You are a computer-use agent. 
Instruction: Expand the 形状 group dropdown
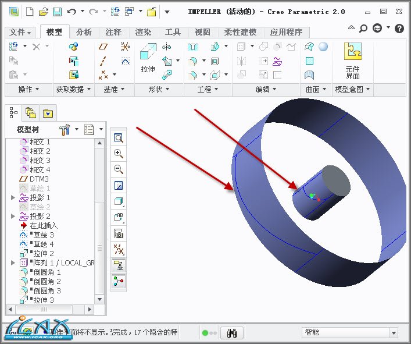(159, 90)
